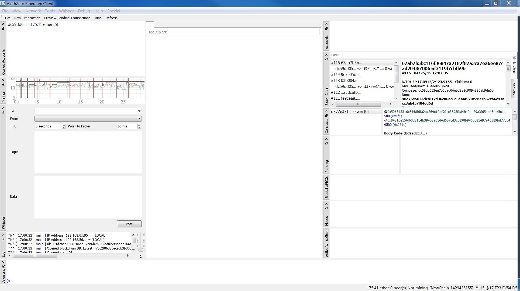Click the block chain Filter field
This screenshot has height=291, width=520.
tap(420, 55)
